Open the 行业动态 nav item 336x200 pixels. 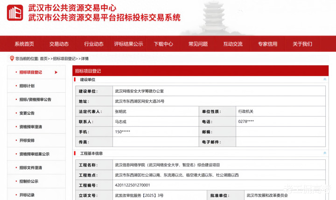[x=94, y=44]
